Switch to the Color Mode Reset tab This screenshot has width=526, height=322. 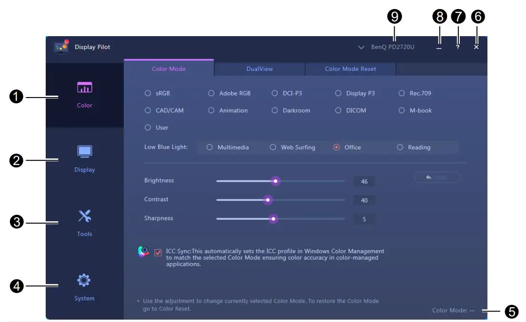coord(350,68)
